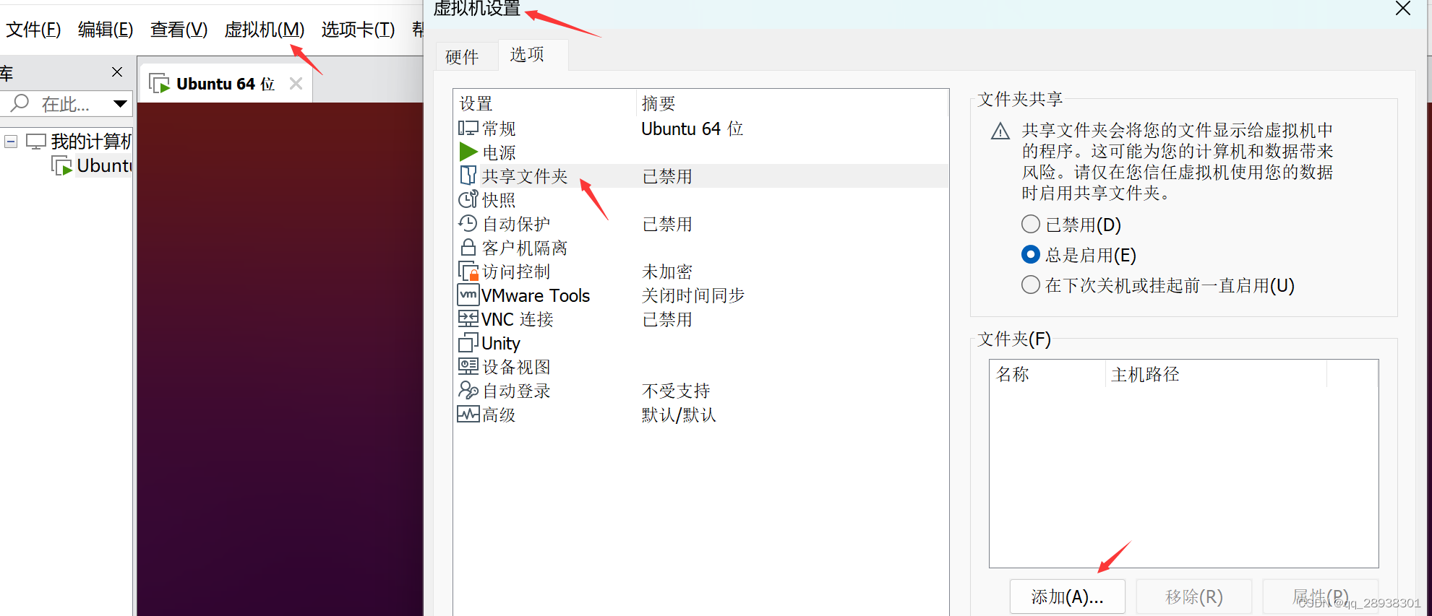Click the Snapshots (快照) icon
The image size is (1432, 616).
468,199
